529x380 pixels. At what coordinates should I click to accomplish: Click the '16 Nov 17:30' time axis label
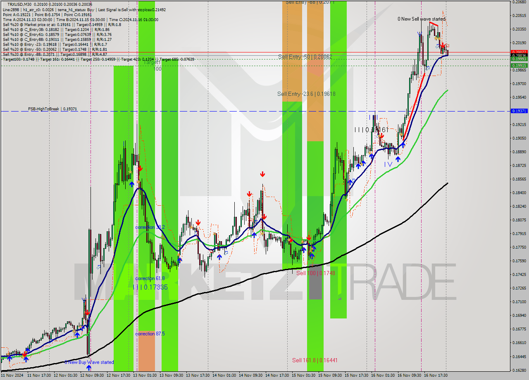pyautogui.click(x=436, y=375)
